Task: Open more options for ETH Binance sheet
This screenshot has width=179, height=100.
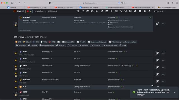Action: [163, 74]
